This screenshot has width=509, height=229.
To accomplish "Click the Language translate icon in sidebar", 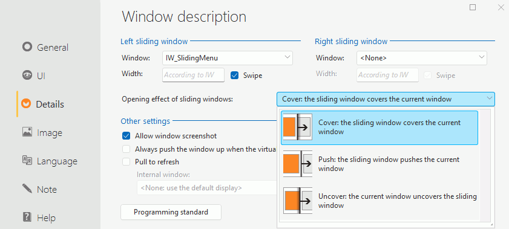I will [x=27, y=160].
